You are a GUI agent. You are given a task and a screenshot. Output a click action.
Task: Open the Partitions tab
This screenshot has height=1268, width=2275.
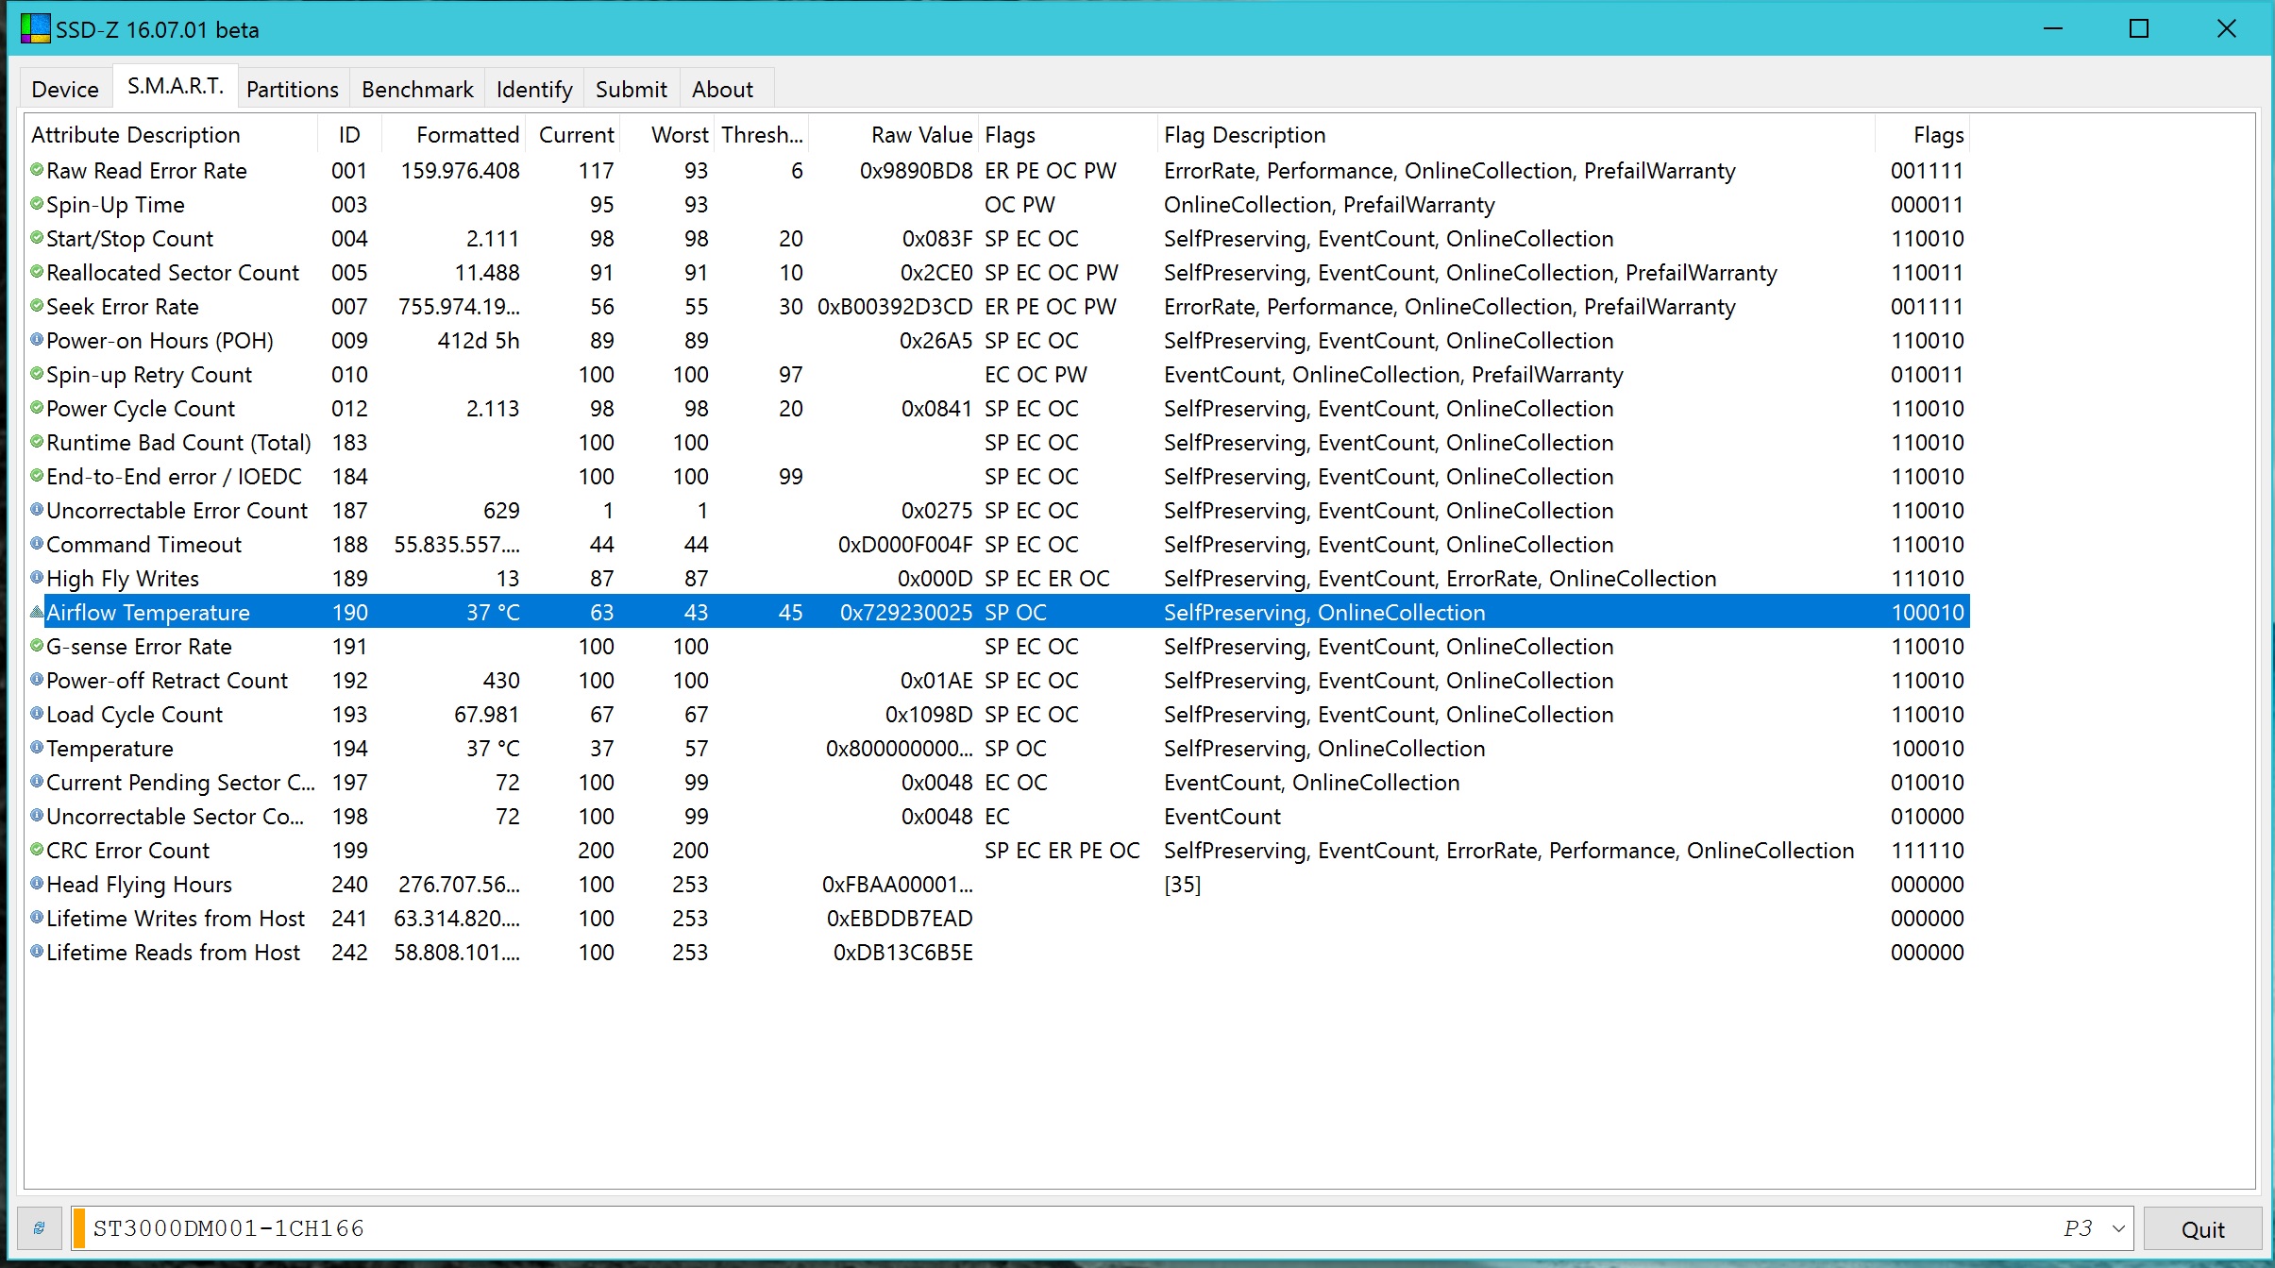pos(292,90)
